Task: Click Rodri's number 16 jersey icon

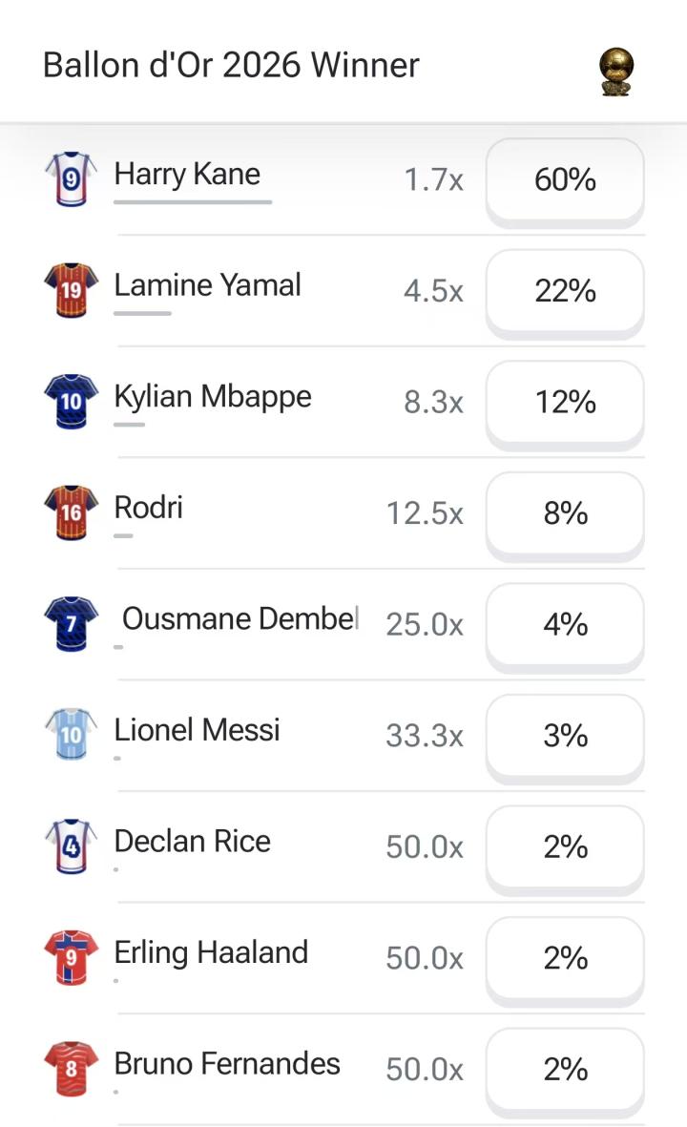Action: coord(72,512)
